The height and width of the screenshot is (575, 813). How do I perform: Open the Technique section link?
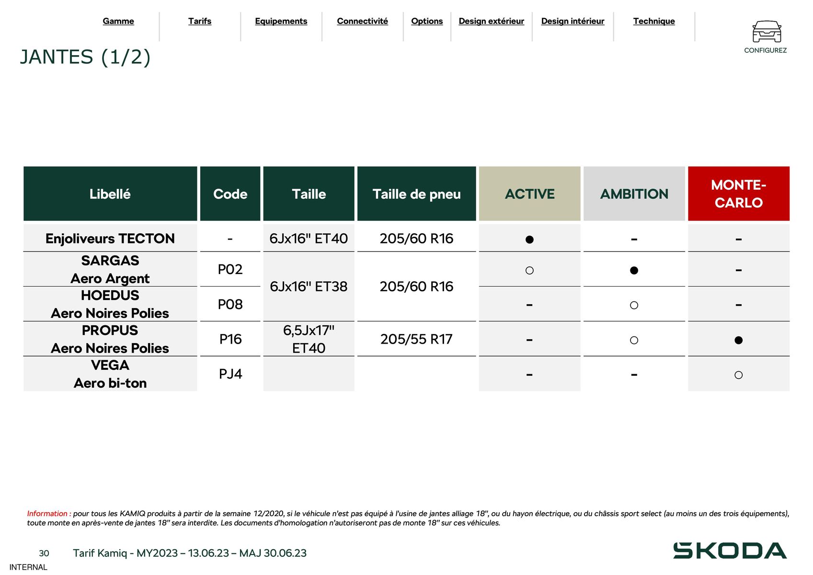pyautogui.click(x=654, y=21)
